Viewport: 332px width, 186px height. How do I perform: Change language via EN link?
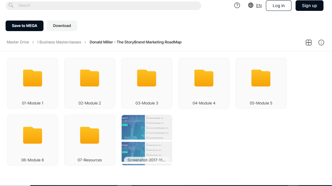[259, 6]
